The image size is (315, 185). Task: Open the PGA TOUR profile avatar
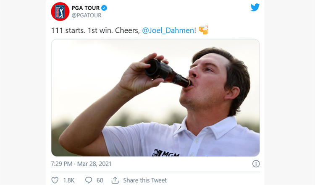click(60, 11)
